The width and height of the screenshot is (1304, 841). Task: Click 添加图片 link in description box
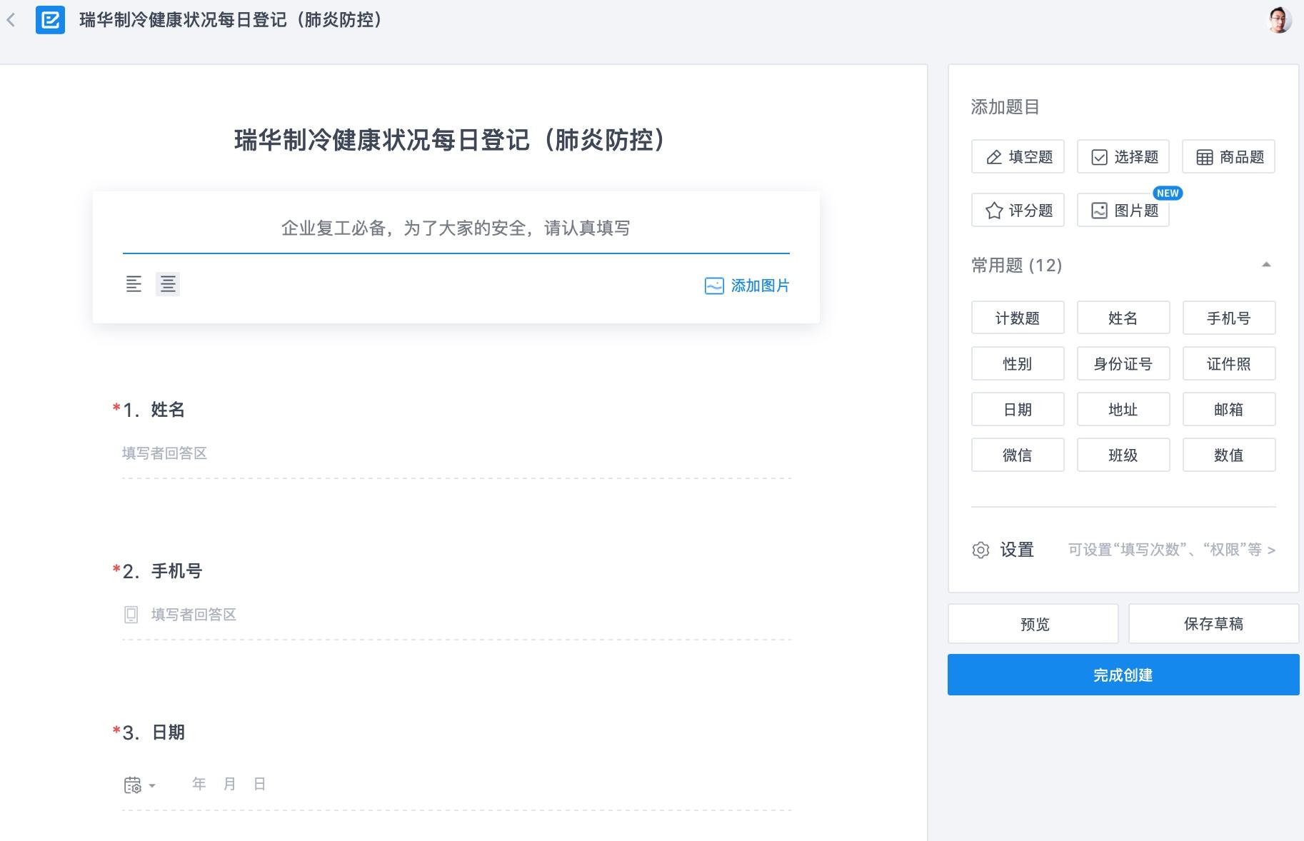point(760,286)
